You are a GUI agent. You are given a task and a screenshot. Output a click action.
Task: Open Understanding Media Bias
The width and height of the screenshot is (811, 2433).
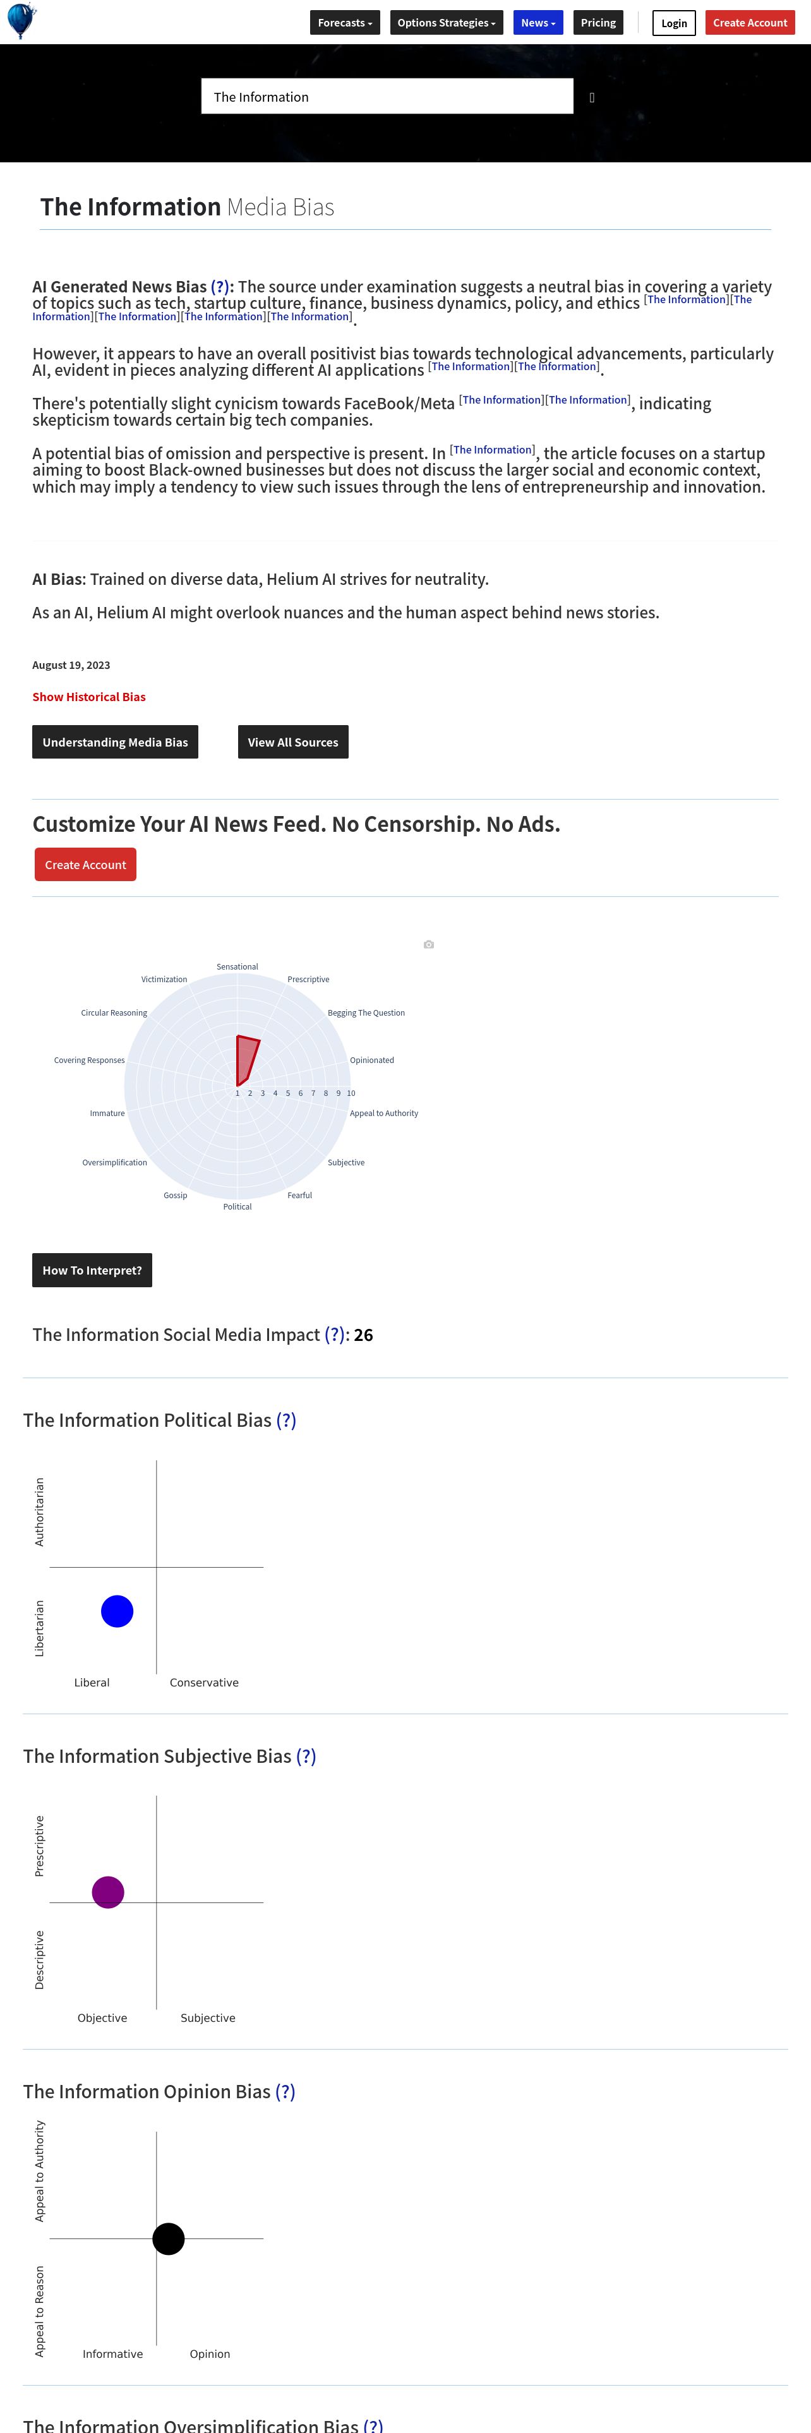115,742
